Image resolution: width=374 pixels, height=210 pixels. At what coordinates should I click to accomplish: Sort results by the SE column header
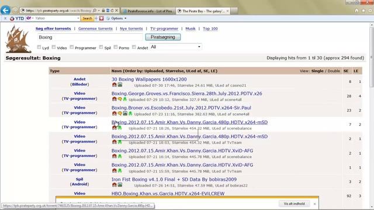pyautogui.click(x=346, y=71)
